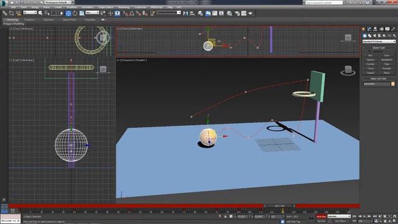Open the reference coordinate system dropdown

click(92, 12)
